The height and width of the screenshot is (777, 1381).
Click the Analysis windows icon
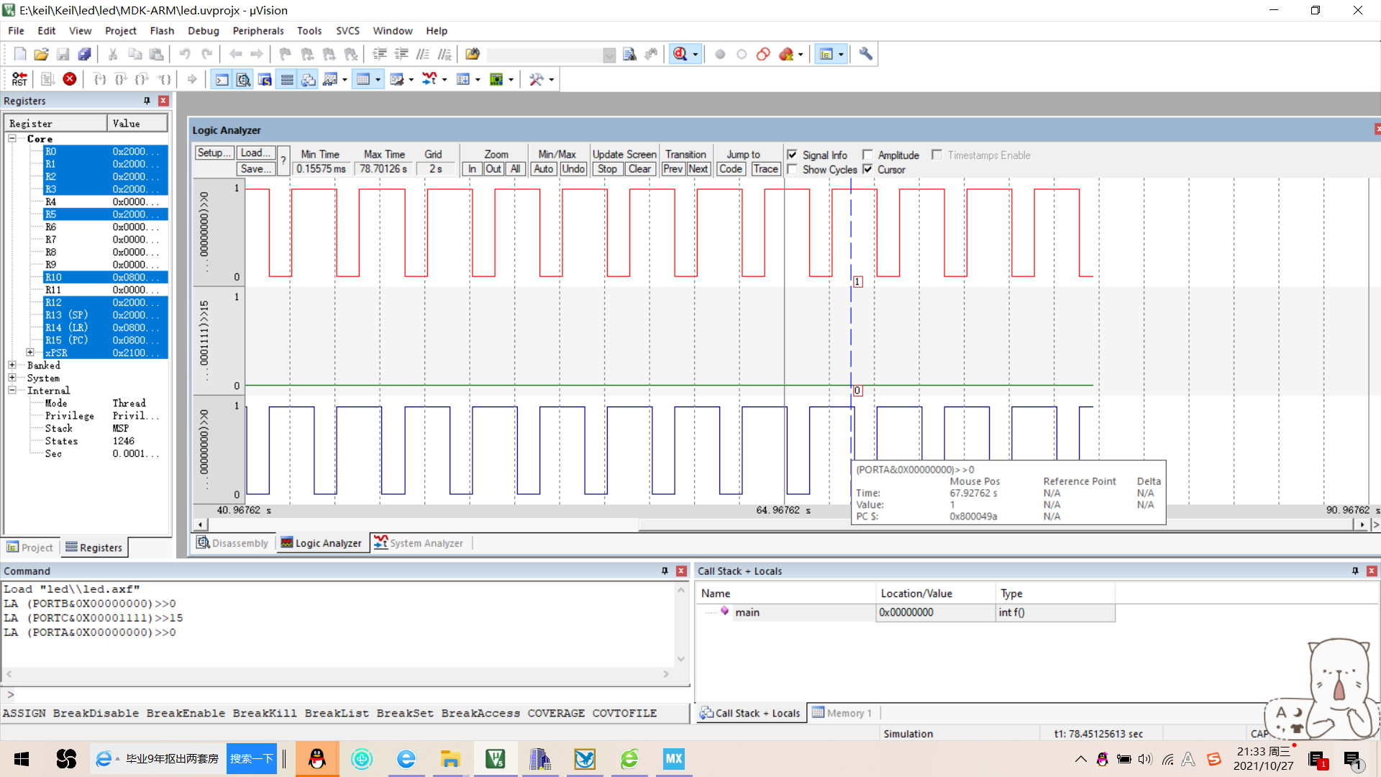point(429,79)
